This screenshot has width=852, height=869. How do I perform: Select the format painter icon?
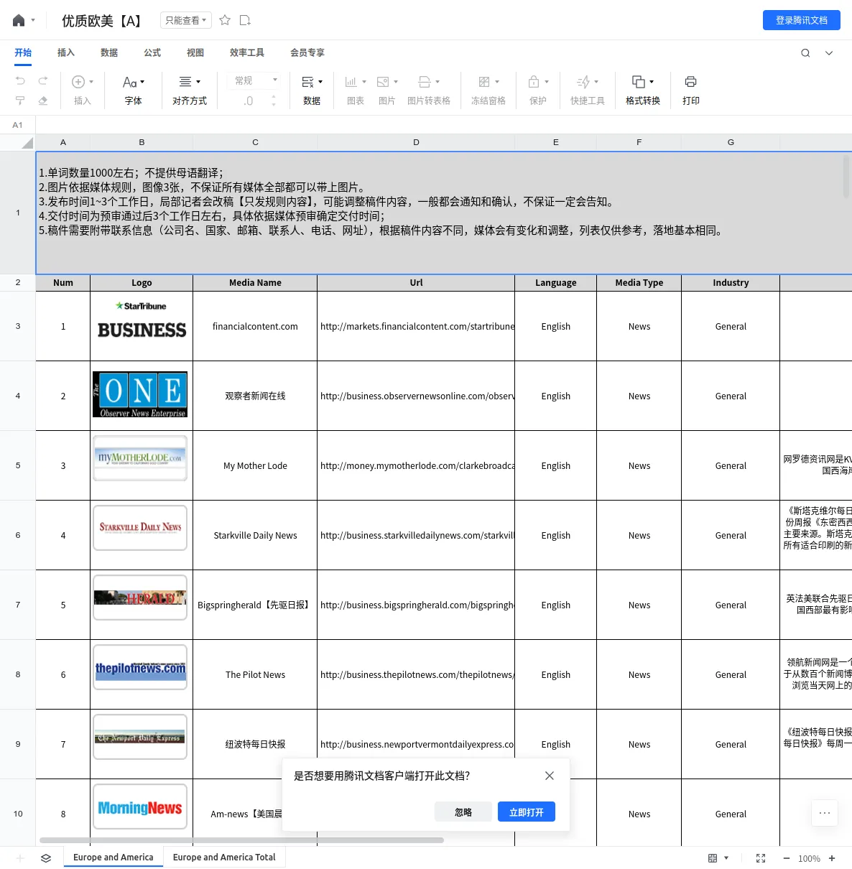pyautogui.click(x=20, y=101)
